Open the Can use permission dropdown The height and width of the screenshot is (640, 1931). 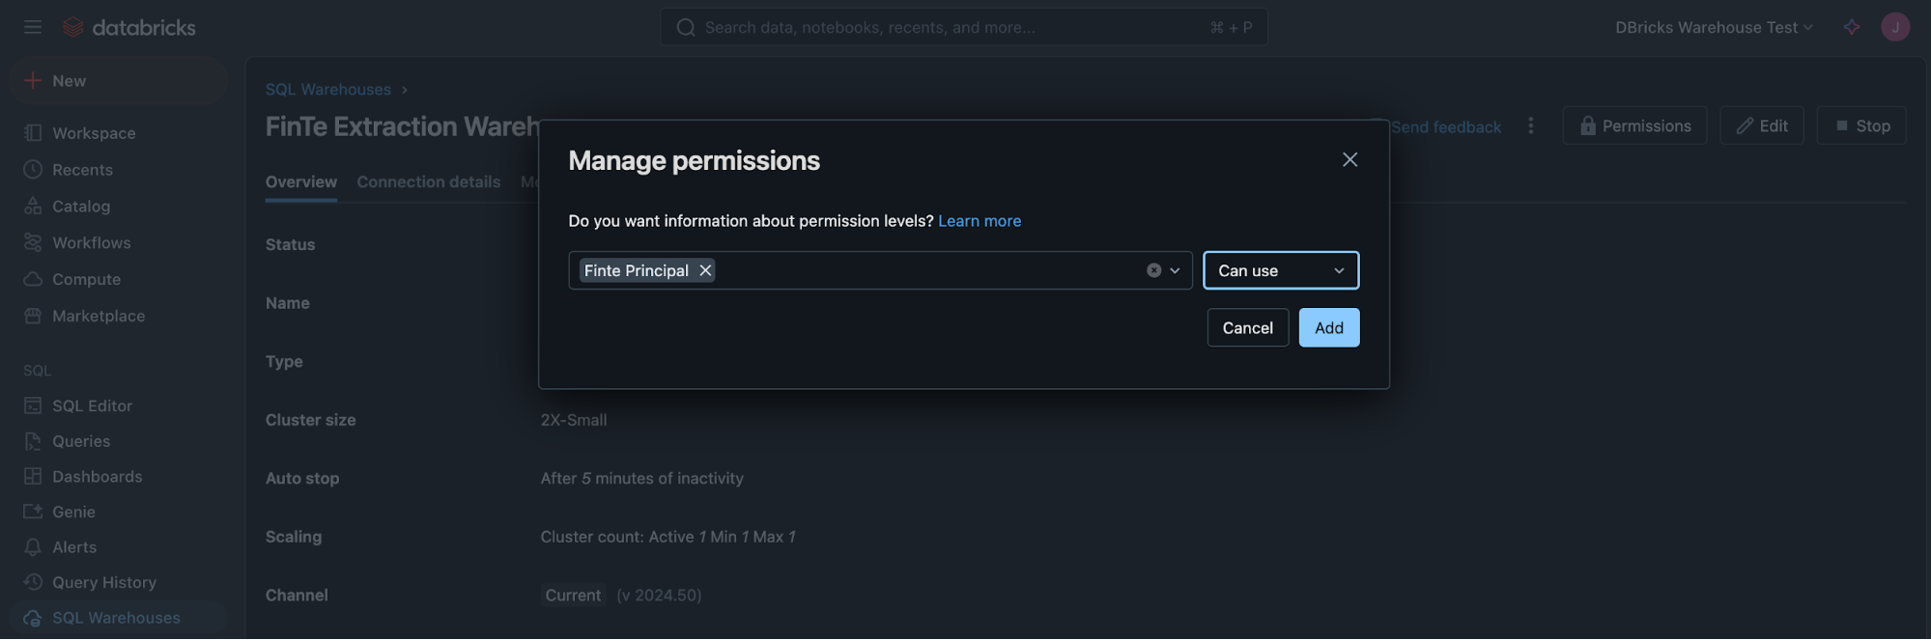pyautogui.click(x=1281, y=271)
